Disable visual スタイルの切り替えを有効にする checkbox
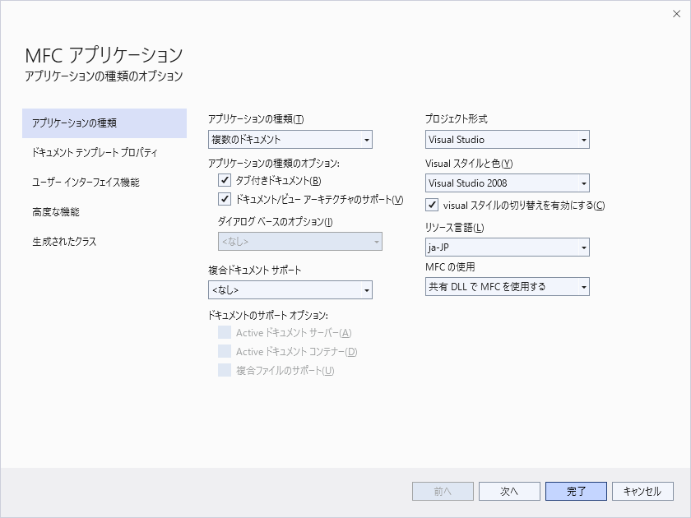Screen dimensions: 691x518 tap(432, 205)
